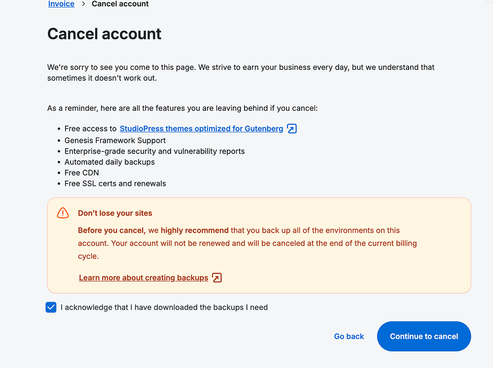Click the external-link icon after creating backups
493x368 pixels.
point(217,278)
